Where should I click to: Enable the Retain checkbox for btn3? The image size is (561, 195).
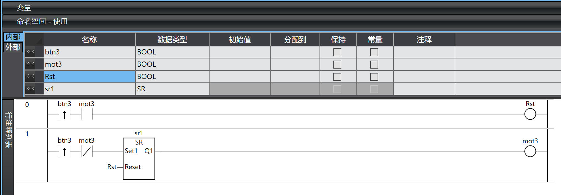coord(337,52)
